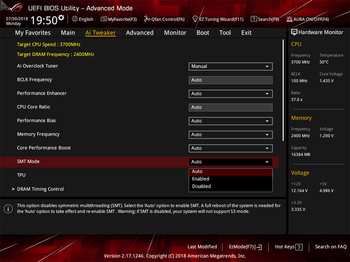Open Performance Enhancer dropdown

click(230, 94)
